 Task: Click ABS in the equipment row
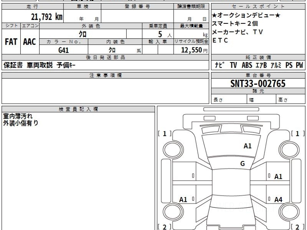tap(247, 65)
